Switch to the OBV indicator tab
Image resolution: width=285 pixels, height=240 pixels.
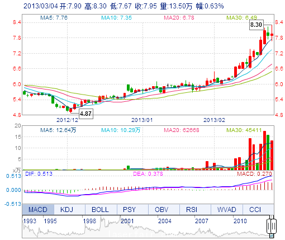click(161, 209)
